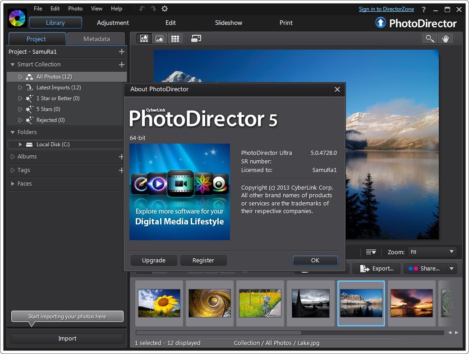Click the Export document icon

[x=364, y=269]
